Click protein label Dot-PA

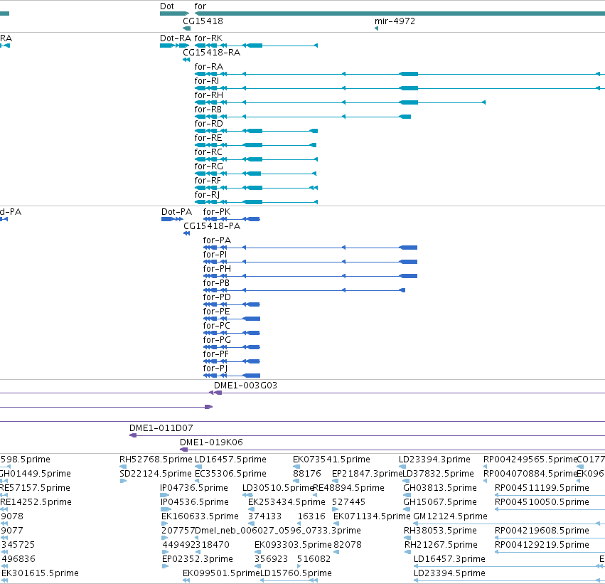[x=176, y=212]
